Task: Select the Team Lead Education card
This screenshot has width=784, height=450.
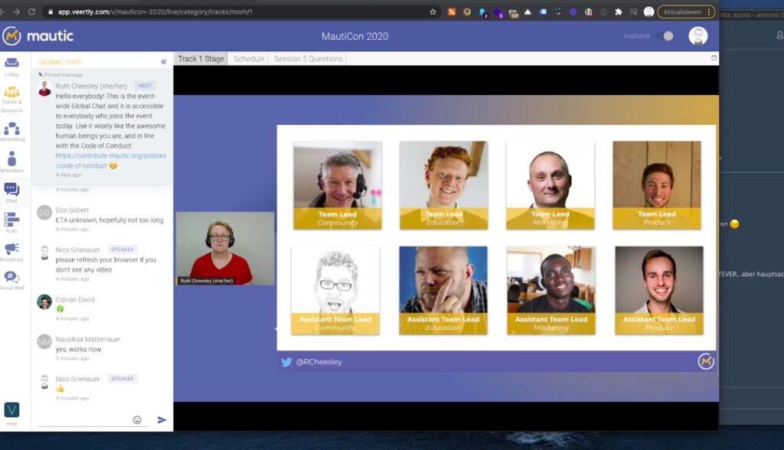Action: pos(443,185)
